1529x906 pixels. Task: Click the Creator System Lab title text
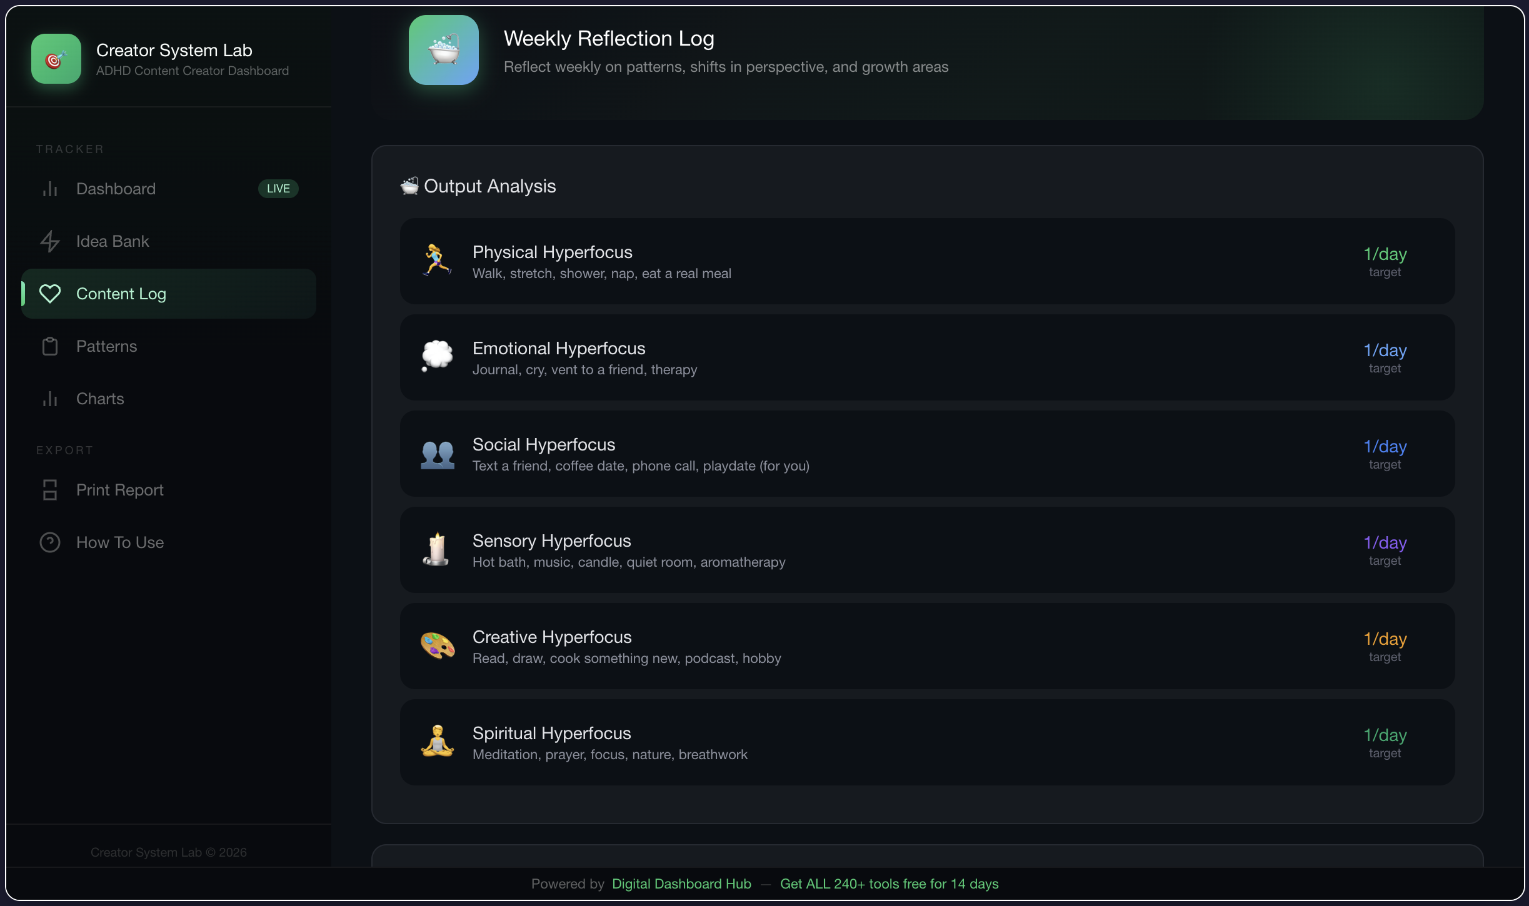pyautogui.click(x=174, y=50)
